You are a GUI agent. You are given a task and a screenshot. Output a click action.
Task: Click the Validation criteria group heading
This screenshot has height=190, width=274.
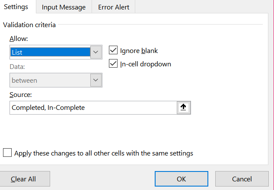pos(29,25)
